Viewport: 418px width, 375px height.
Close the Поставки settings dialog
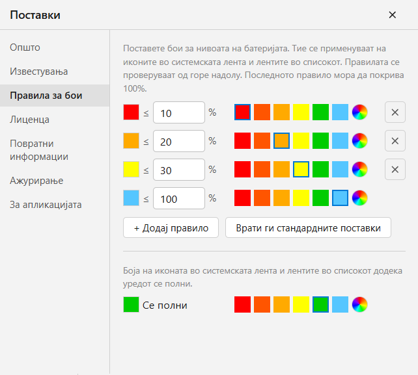click(393, 15)
